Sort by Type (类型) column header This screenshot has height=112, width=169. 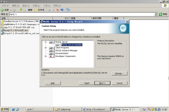coord(81,18)
